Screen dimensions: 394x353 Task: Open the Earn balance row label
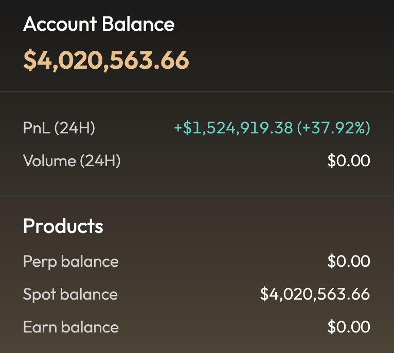pyautogui.click(x=70, y=327)
